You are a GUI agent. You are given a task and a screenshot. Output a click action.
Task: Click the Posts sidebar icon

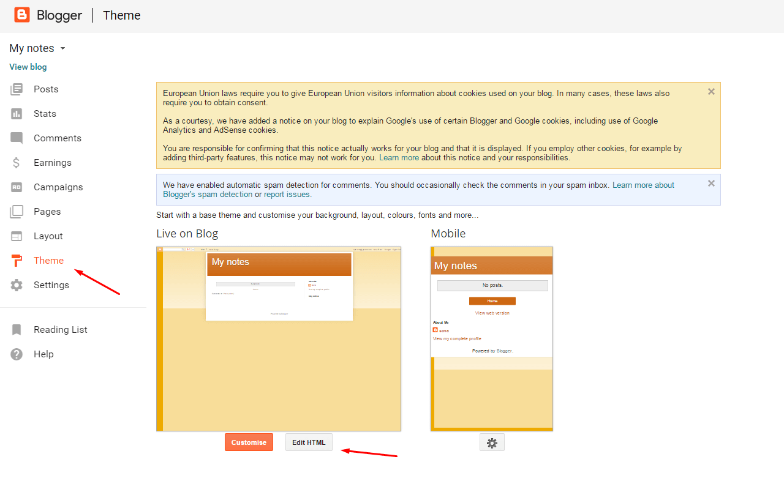tap(17, 89)
